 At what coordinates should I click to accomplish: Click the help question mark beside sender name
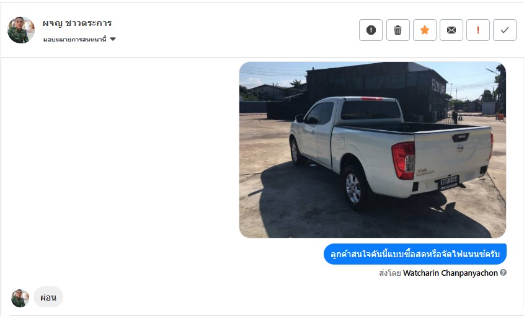[x=503, y=273]
